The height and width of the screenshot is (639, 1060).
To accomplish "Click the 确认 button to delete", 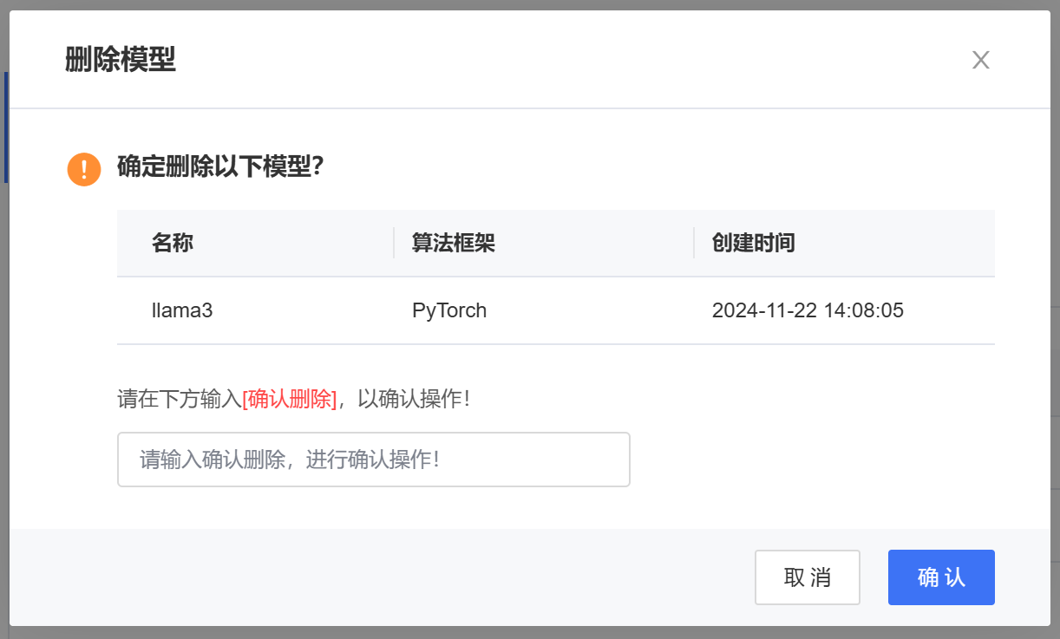I will [941, 577].
